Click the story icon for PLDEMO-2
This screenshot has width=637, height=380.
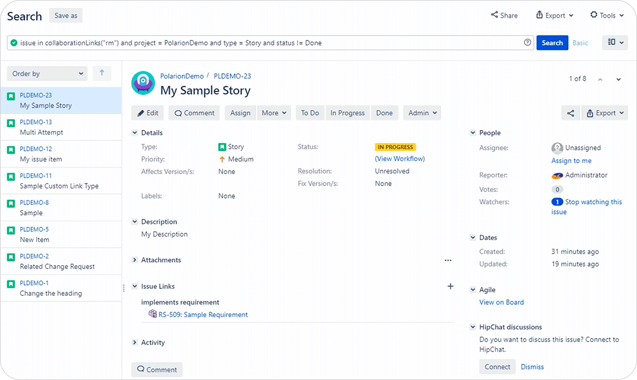click(11, 257)
